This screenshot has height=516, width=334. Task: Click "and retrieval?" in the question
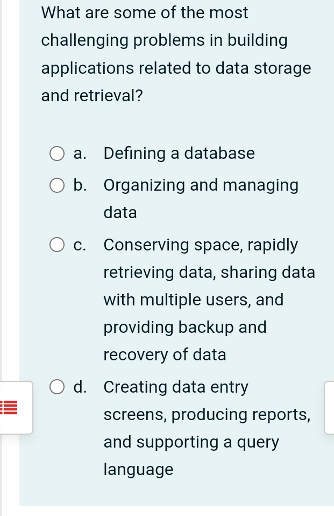92,96
